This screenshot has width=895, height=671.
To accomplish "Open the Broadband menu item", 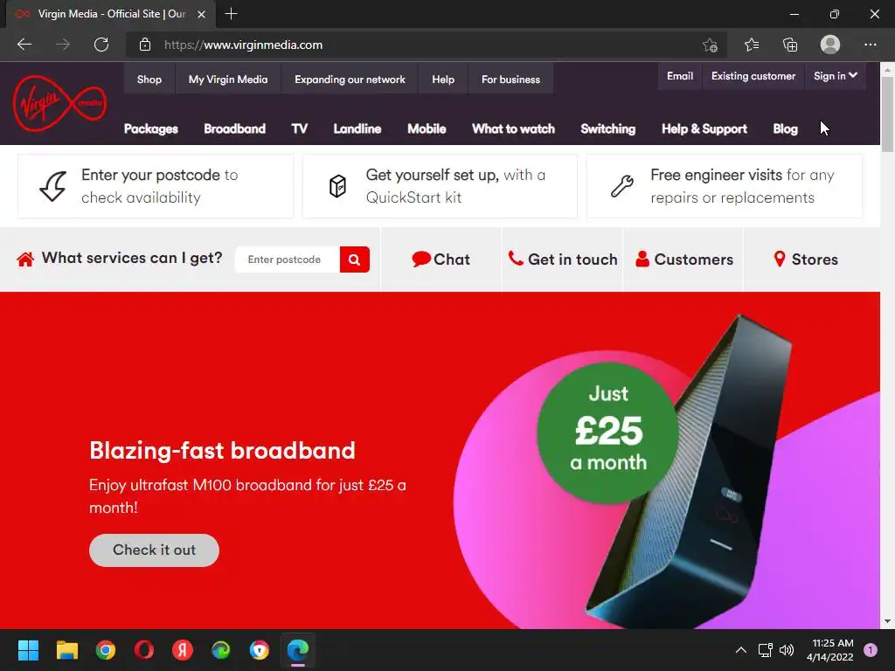I will 234,129.
